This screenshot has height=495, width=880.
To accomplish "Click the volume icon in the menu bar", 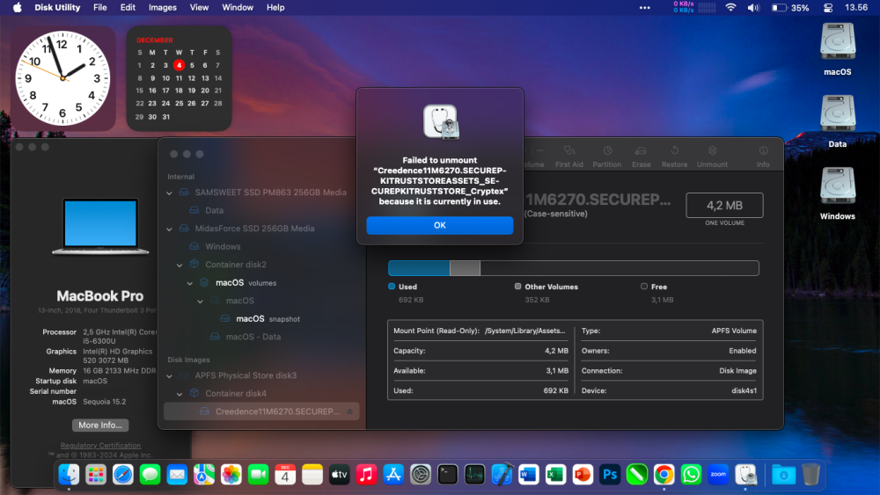I will click(753, 7).
